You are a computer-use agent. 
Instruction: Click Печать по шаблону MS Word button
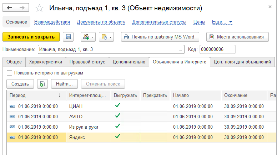point(160,37)
